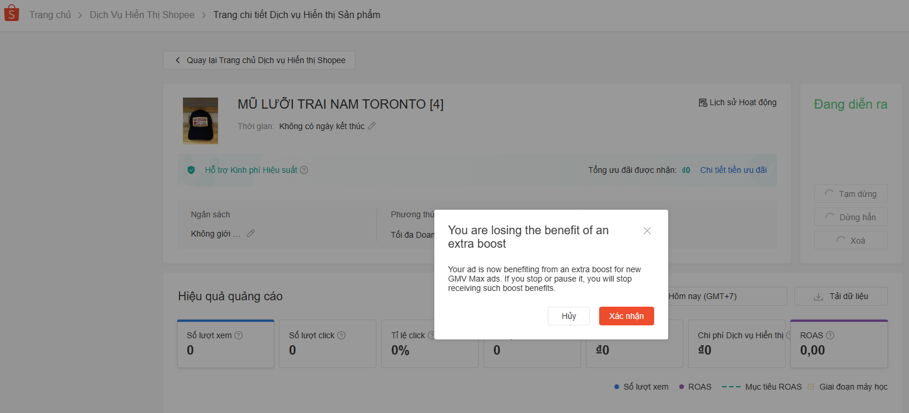Viewport: 909px width, 413px height.
Task: Go back via Quay lại Trang chủ button
Action: click(x=259, y=60)
